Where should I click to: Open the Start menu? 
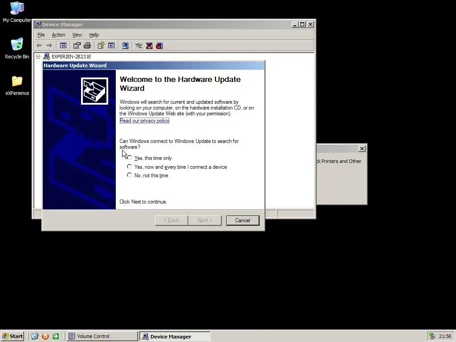tap(12, 336)
